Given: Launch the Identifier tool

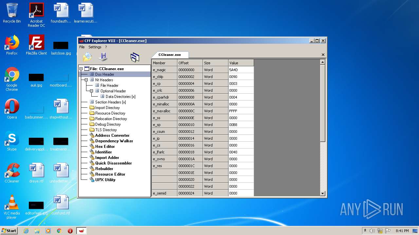Looking at the screenshot, I should [103, 152].
